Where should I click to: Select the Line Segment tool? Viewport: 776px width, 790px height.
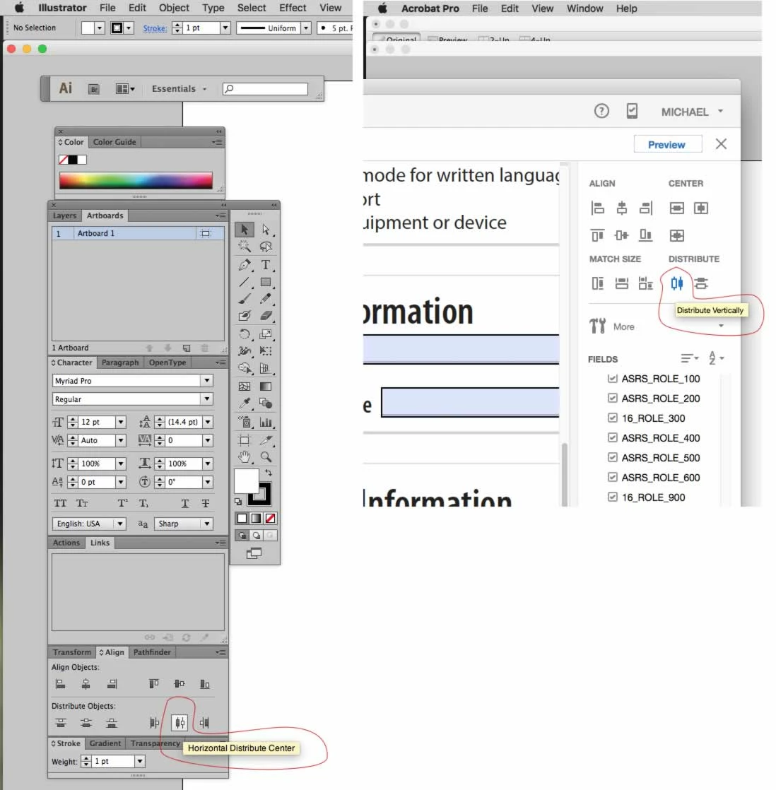point(245,282)
